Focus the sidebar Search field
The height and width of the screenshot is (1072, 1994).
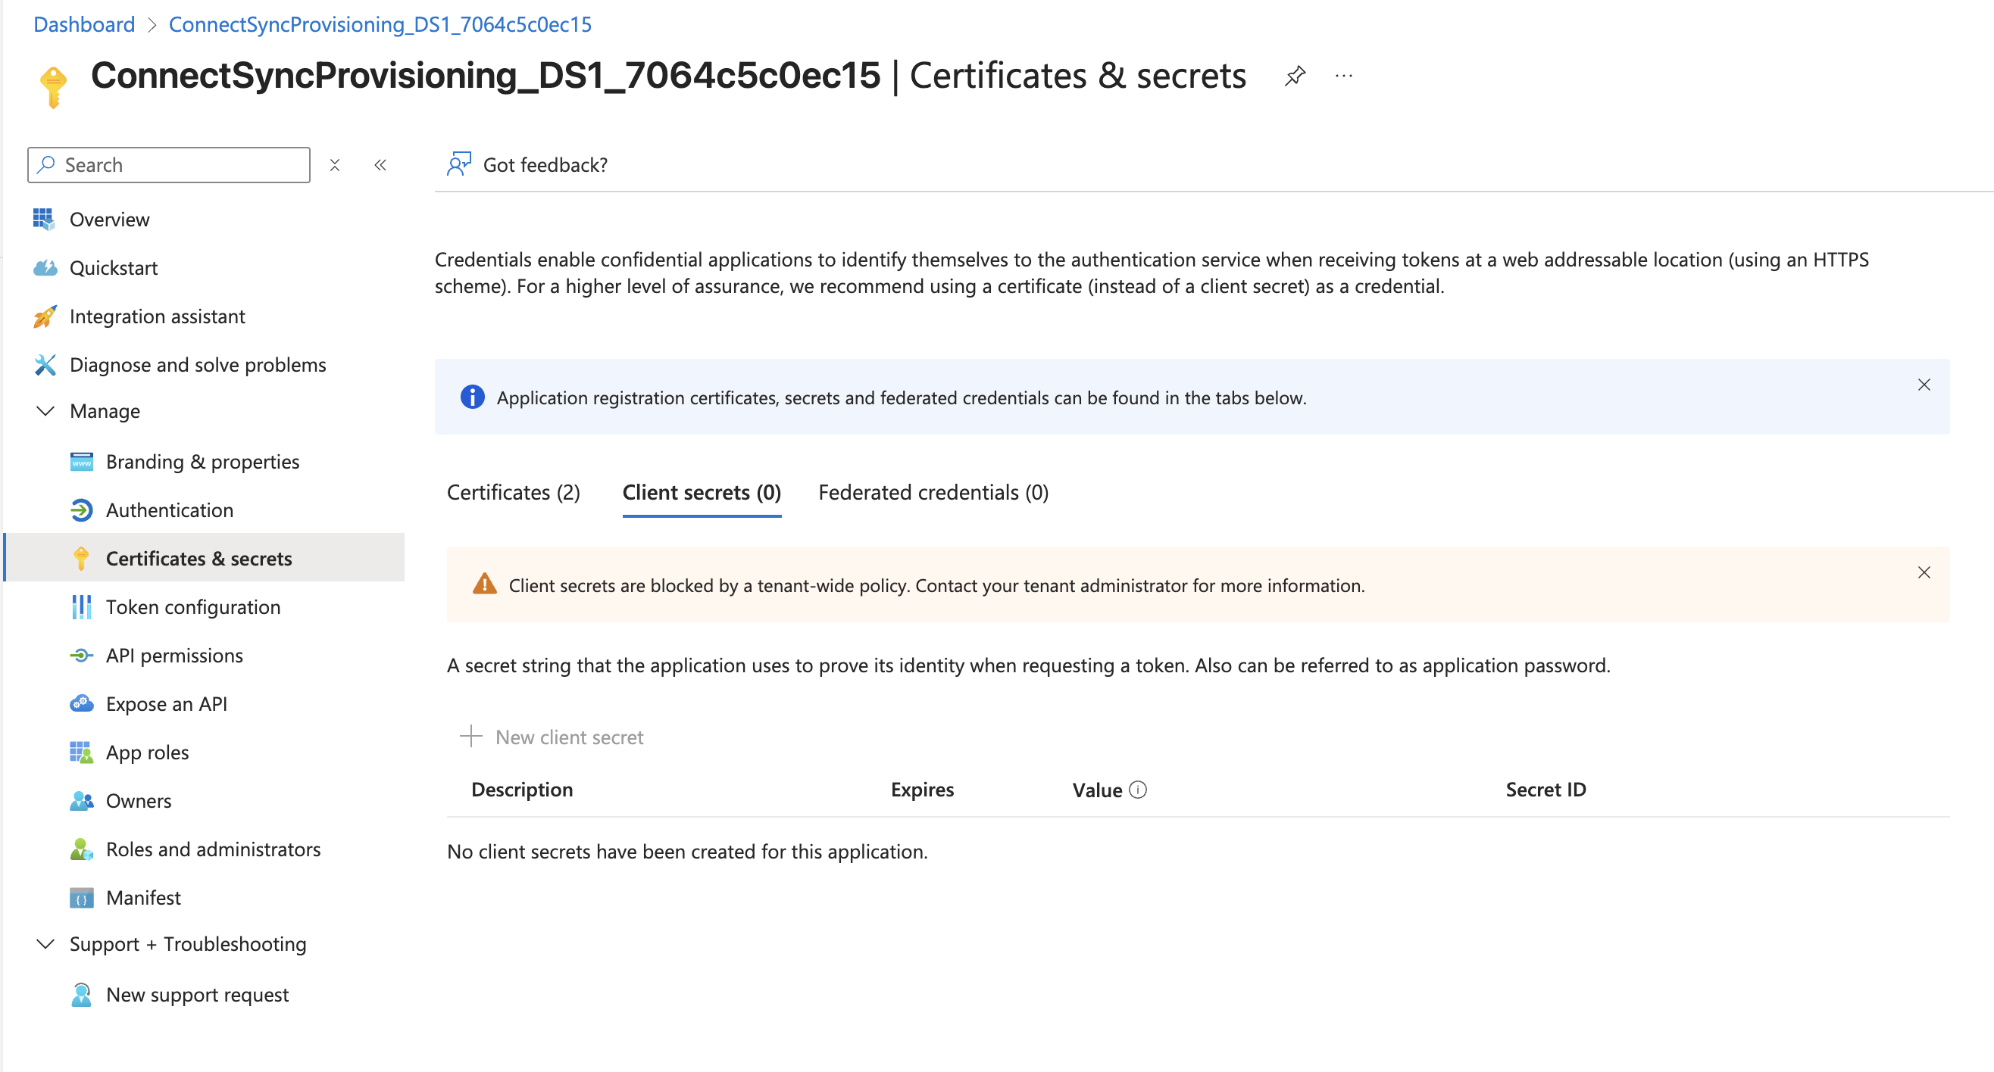169,165
